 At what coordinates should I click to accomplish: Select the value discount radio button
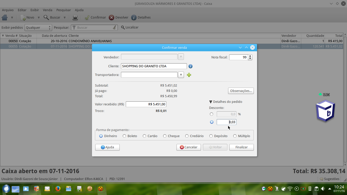point(212,122)
